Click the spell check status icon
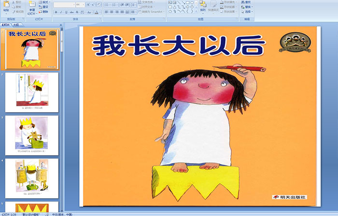The height and width of the screenshot is (216, 338). coord(47,215)
